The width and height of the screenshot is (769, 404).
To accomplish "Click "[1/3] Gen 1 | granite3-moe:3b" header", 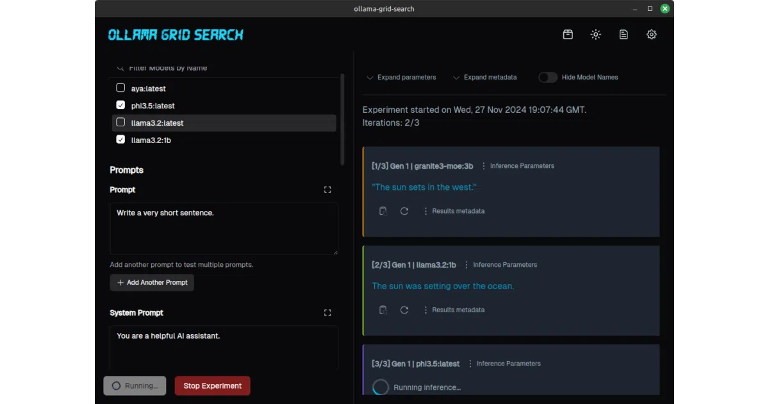I will coord(422,166).
